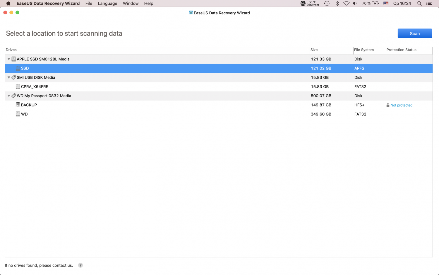Click the FAT32 cell in the WD row

click(x=360, y=114)
